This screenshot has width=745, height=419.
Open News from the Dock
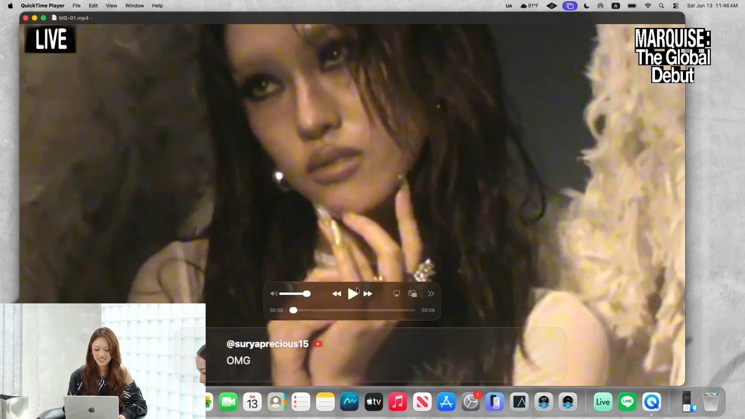pos(422,402)
